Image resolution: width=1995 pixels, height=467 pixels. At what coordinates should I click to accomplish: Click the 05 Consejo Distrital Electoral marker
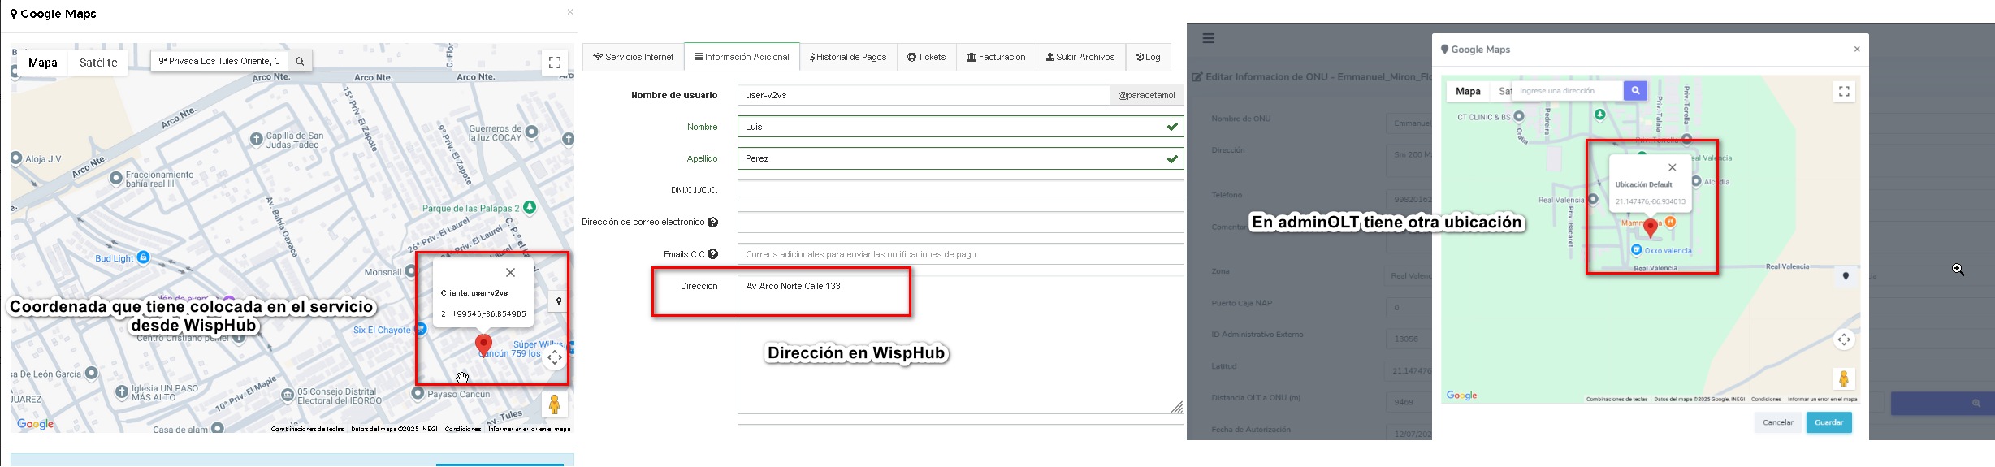pos(288,396)
